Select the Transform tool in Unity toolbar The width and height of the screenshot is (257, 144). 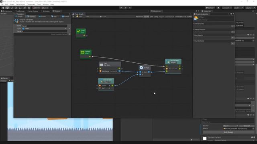coord(24,8)
